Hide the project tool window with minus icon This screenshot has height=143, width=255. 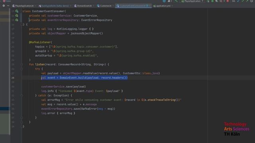point(8,6)
